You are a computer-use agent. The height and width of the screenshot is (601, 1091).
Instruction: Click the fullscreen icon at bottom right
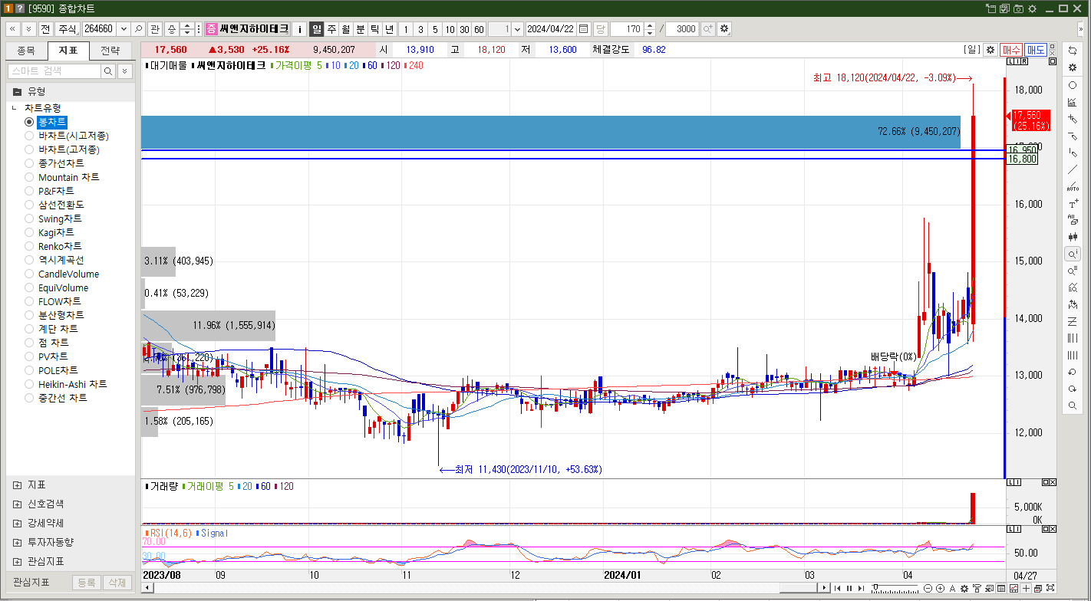pyautogui.click(x=1050, y=588)
